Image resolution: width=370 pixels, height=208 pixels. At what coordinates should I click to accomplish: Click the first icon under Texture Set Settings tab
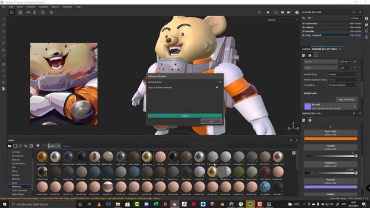coord(304,55)
